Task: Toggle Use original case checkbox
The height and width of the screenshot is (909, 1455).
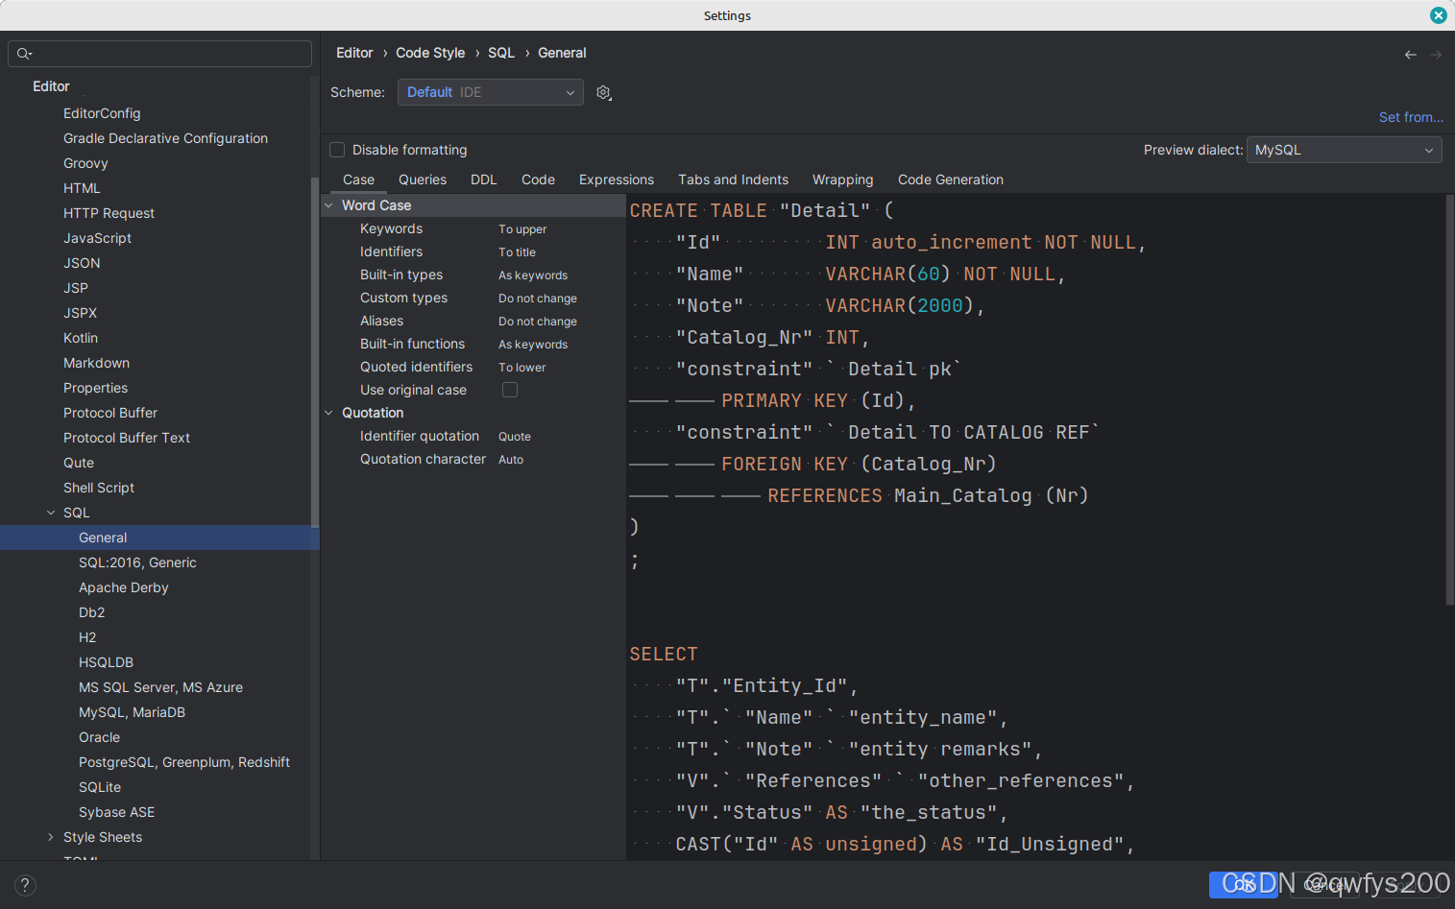Action: pyautogui.click(x=510, y=390)
